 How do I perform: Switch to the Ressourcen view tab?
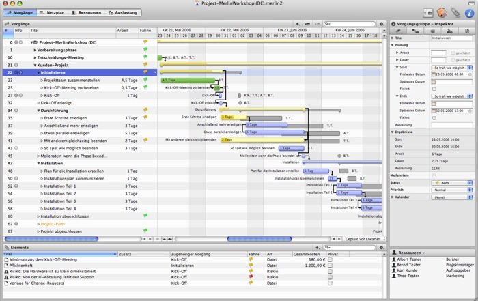coord(86,12)
